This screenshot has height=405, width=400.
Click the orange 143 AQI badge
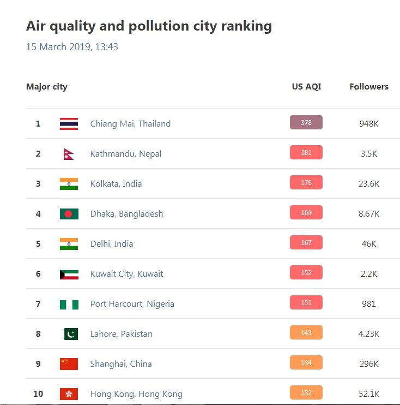pyautogui.click(x=306, y=332)
